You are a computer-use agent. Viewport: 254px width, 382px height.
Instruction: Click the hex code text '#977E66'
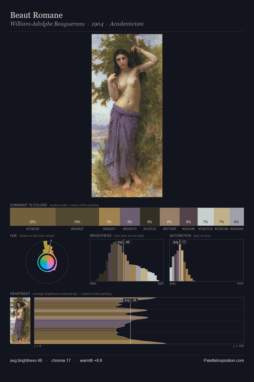pos(170,229)
